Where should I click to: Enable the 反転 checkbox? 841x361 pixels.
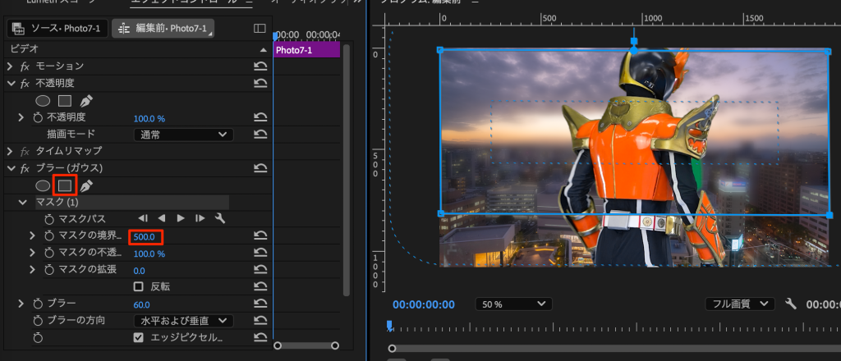(138, 286)
